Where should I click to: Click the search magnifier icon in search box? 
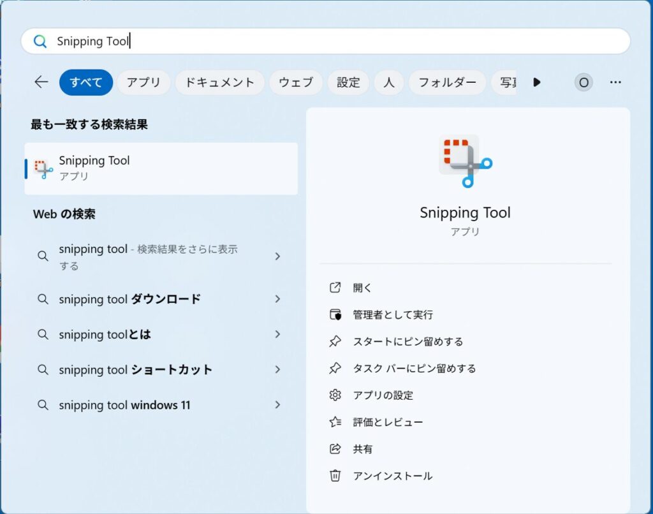coord(40,41)
